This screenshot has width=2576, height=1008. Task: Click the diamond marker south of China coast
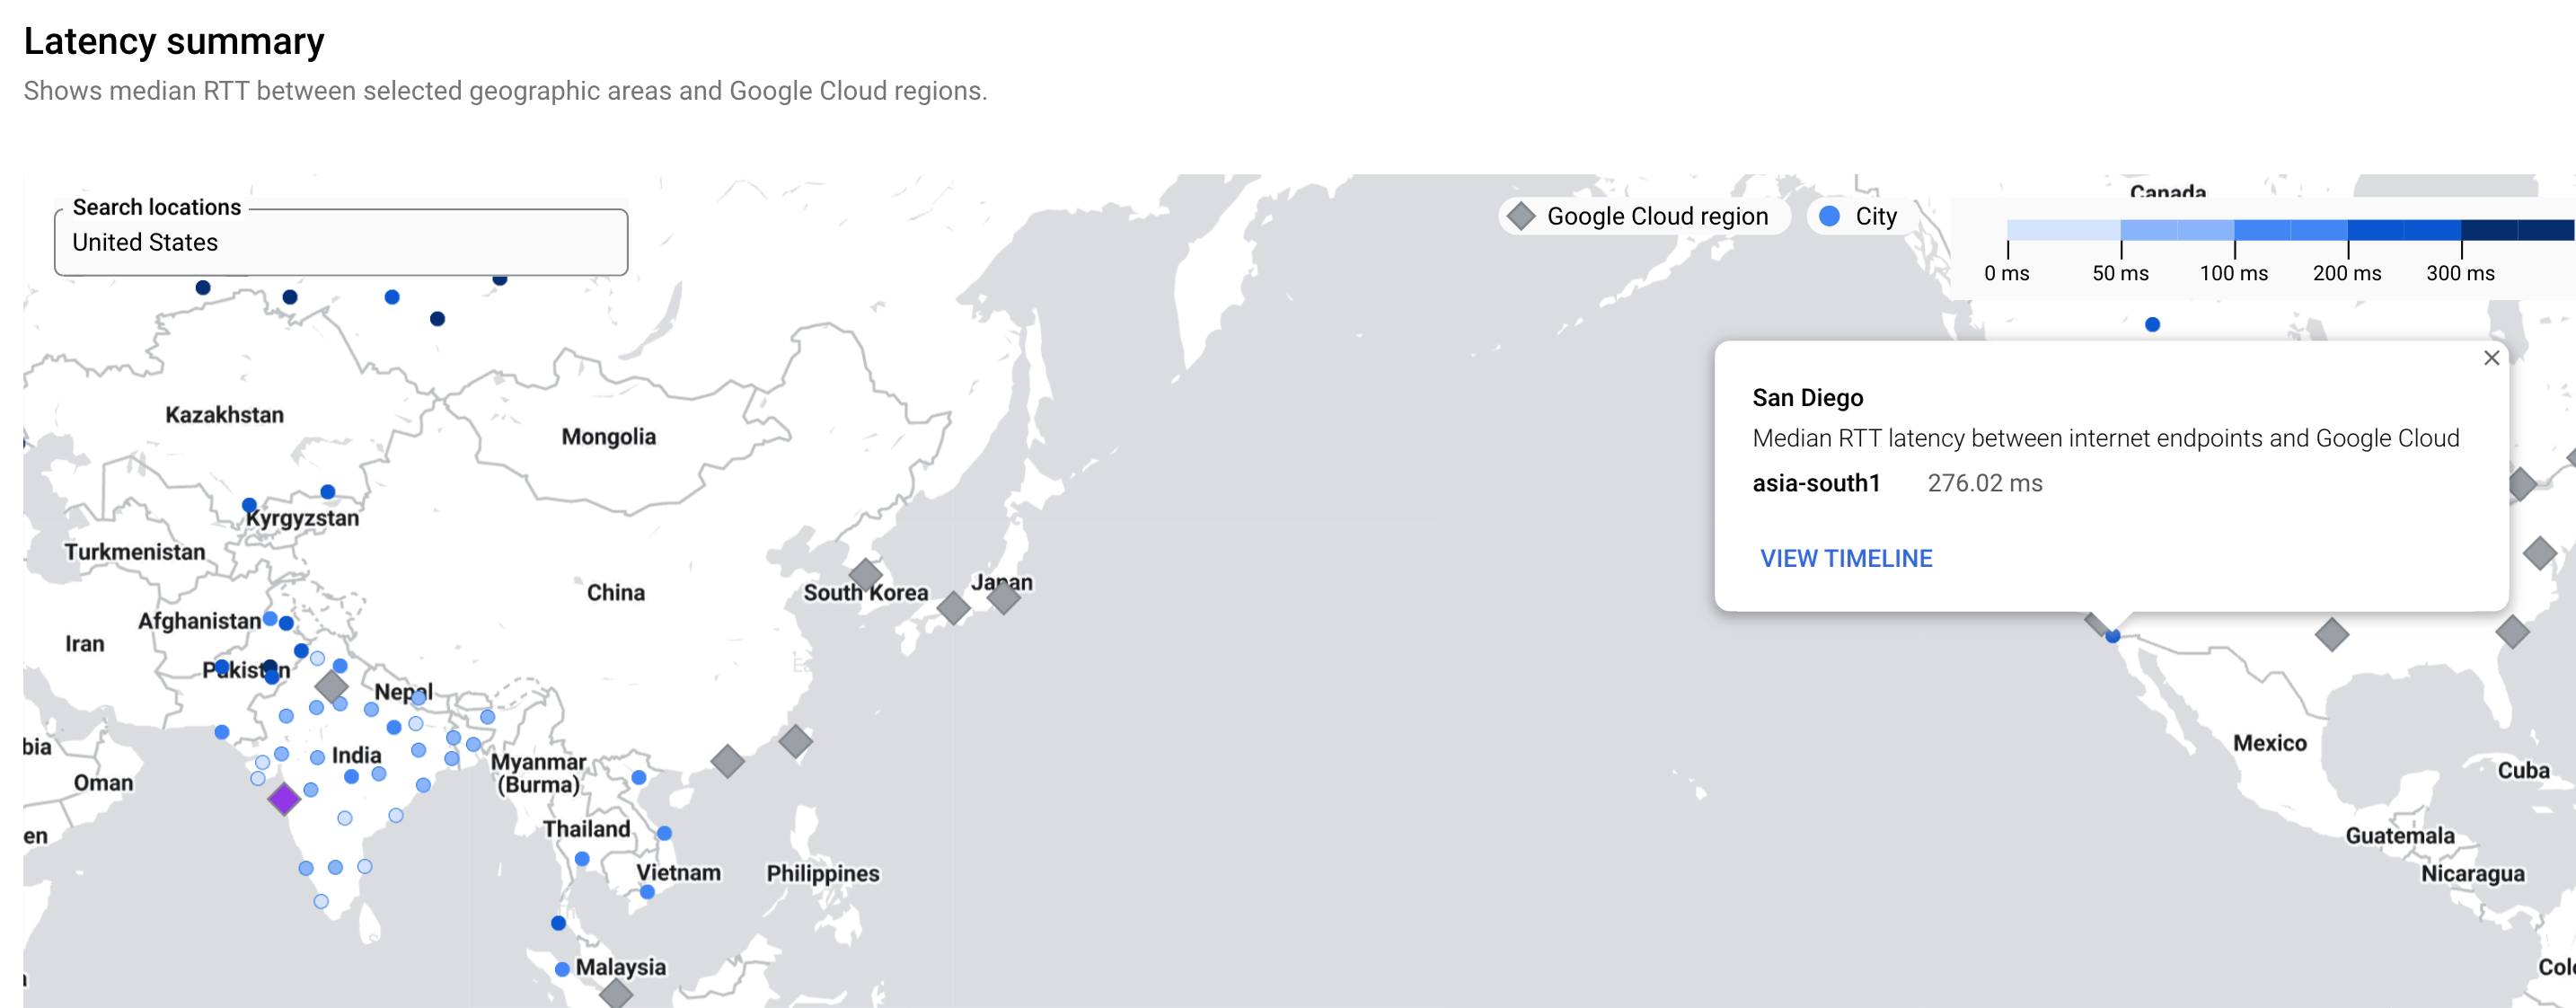tap(727, 761)
